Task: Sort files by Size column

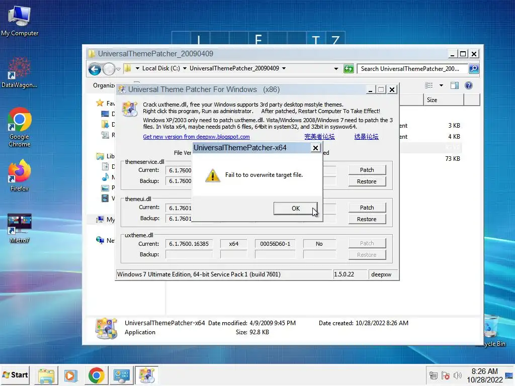Action: pos(444,100)
